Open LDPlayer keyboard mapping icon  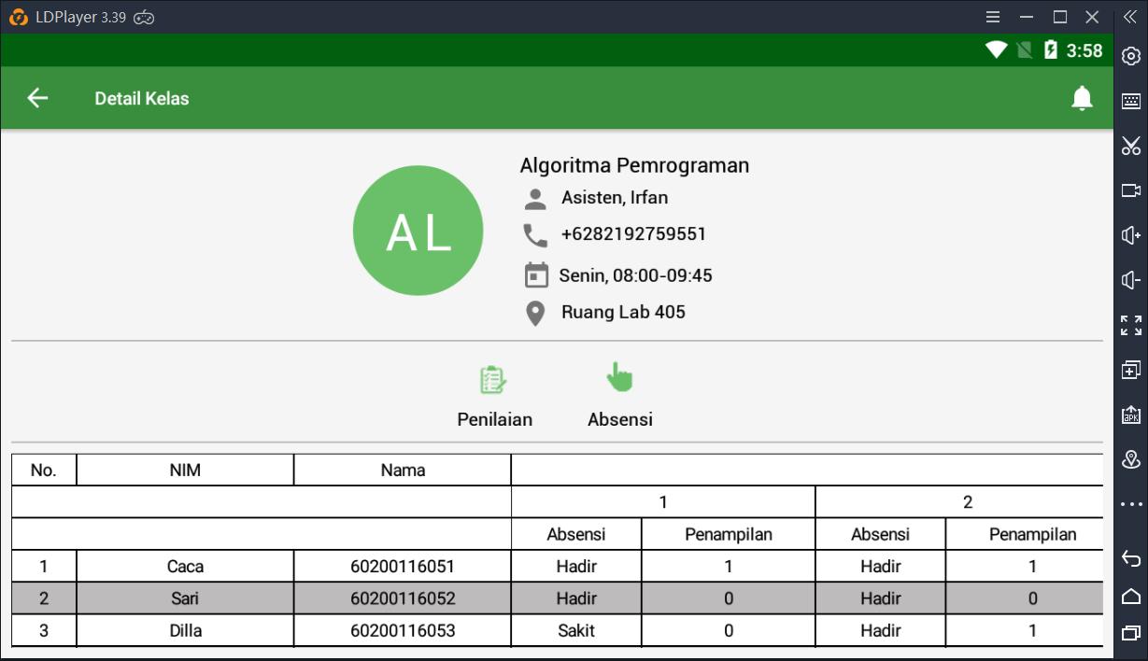click(x=1130, y=101)
